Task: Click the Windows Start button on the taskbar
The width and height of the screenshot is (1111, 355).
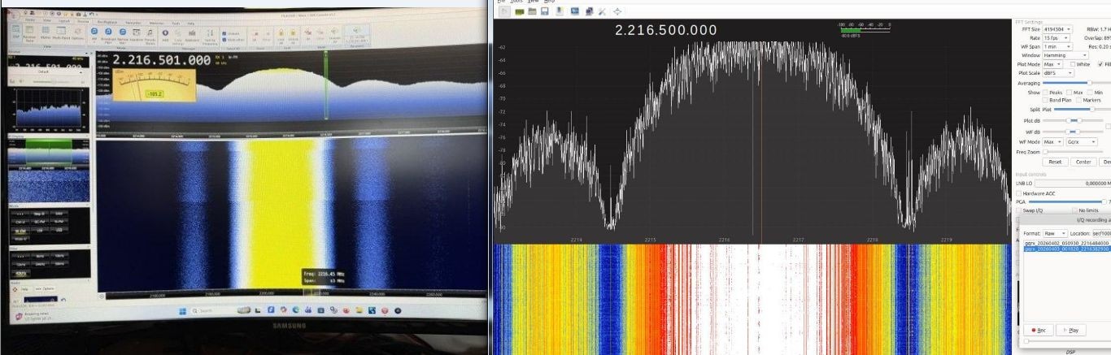Action: point(181,310)
